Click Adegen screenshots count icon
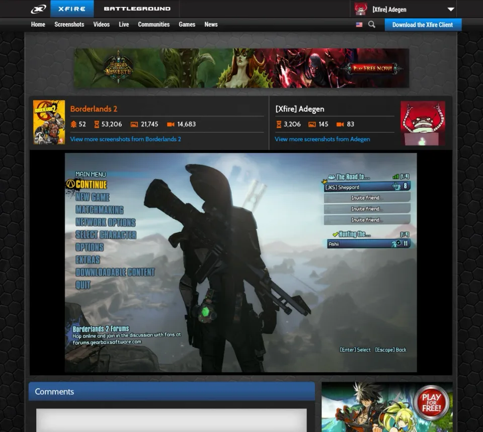 click(312, 124)
